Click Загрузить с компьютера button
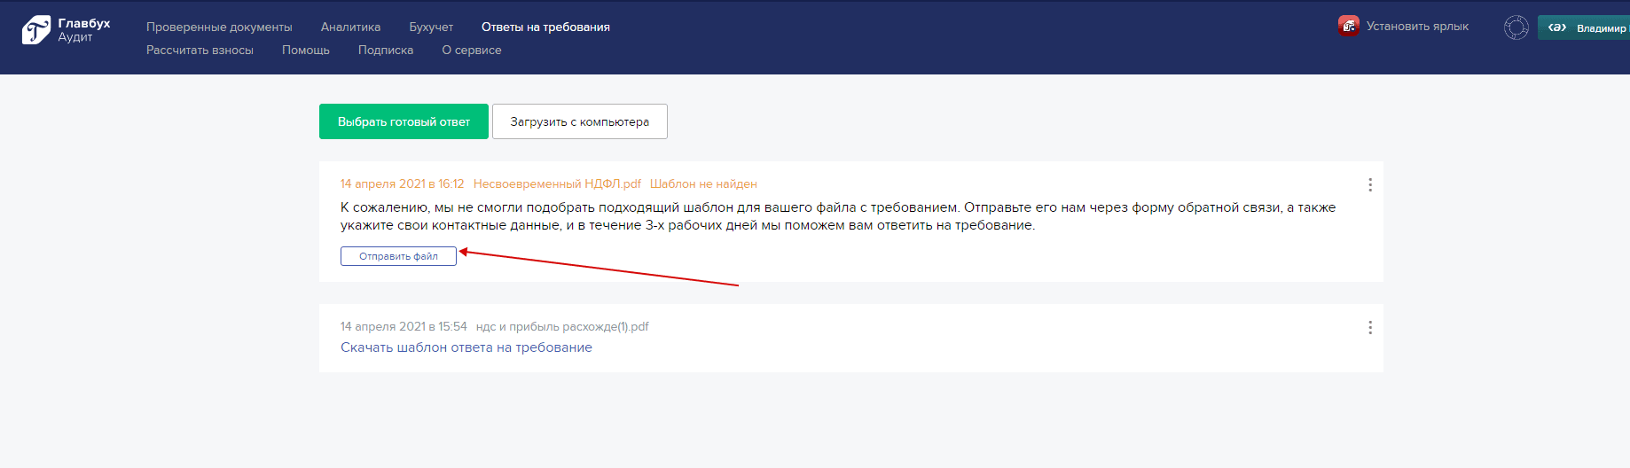The height and width of the screenshot is (468, 1630). pyautogui.click(x=579, y=121)
